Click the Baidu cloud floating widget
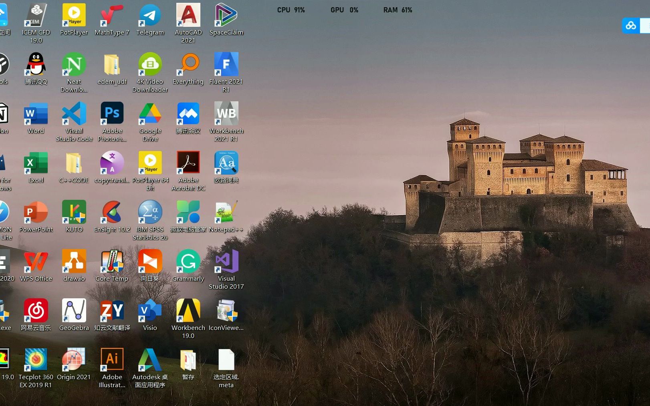 tap(631, 26)
